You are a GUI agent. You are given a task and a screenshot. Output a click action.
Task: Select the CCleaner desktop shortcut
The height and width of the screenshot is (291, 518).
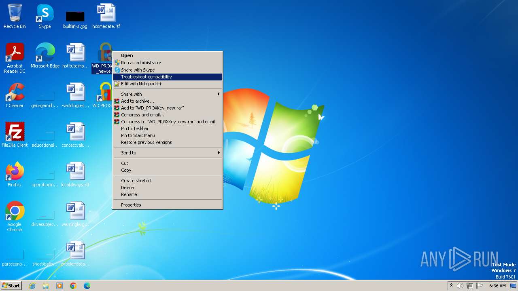pyautogui.click(x=15, y=95)
